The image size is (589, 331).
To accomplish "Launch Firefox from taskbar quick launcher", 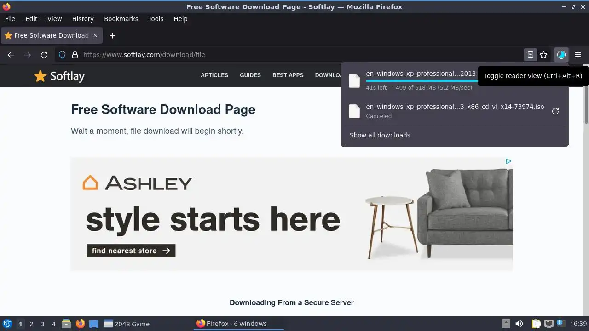I will (80, 324).
